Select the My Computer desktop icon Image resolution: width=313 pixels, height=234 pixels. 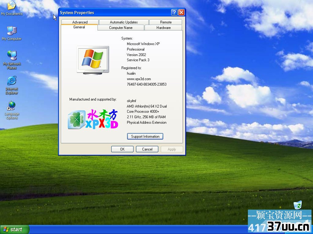click(x=12, y=33)
